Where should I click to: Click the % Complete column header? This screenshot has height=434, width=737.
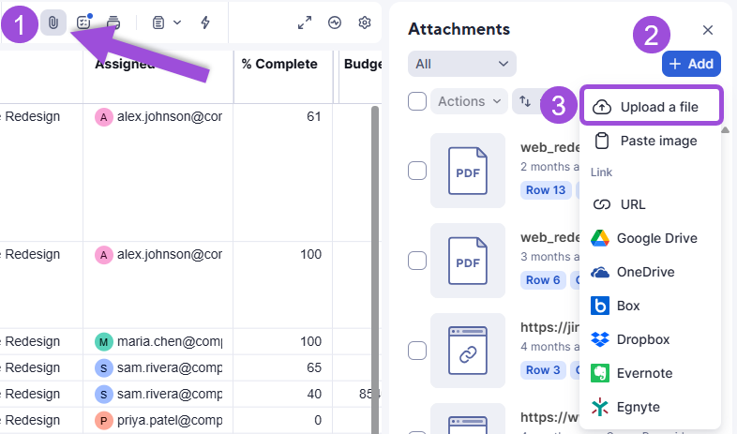pyautogui.click(x=283, y=77)
